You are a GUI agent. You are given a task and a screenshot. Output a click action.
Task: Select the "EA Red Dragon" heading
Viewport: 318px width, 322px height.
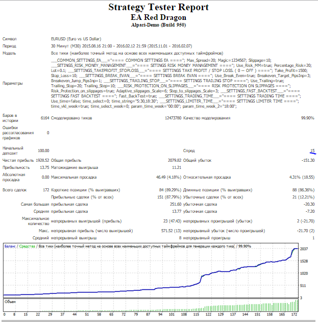158,17
